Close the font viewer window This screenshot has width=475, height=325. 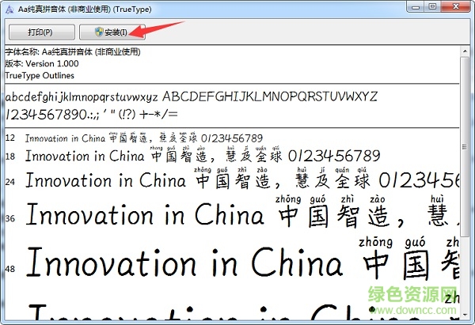coord(456,6)
